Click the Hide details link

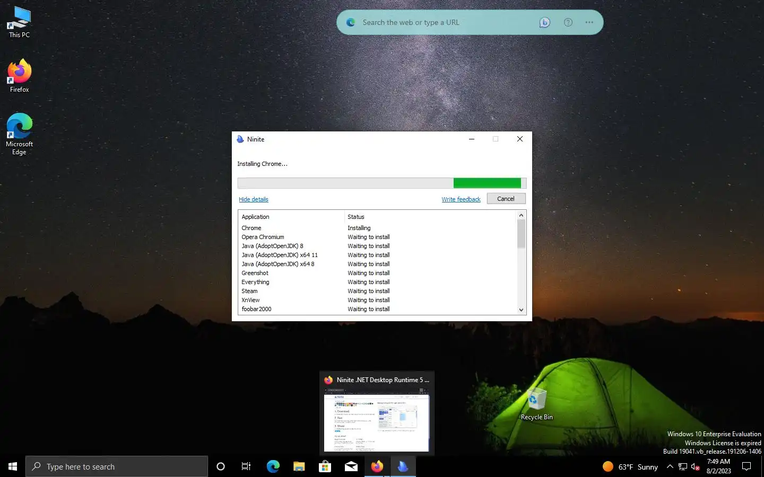pyautogui.click(x=254, y=199)
